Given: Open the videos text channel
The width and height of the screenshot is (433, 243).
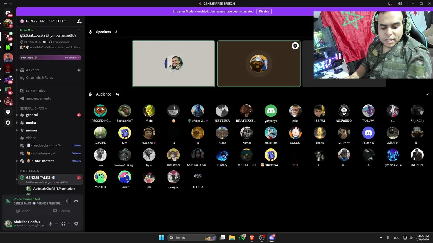Looking at the screenshot, I should click(50, 138).
